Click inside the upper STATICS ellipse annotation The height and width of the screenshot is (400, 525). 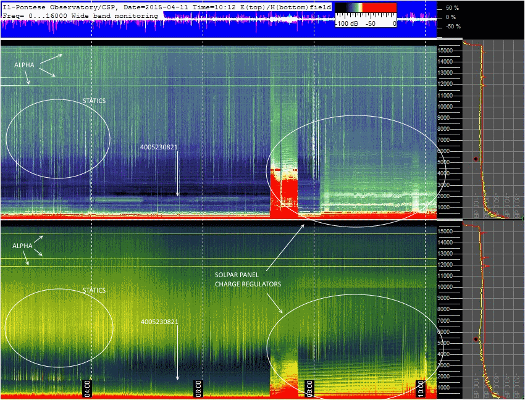tap(58, 139)
